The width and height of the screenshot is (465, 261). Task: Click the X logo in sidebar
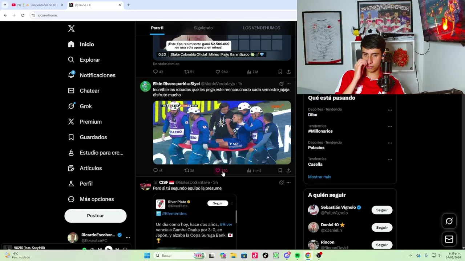(71, 29)
